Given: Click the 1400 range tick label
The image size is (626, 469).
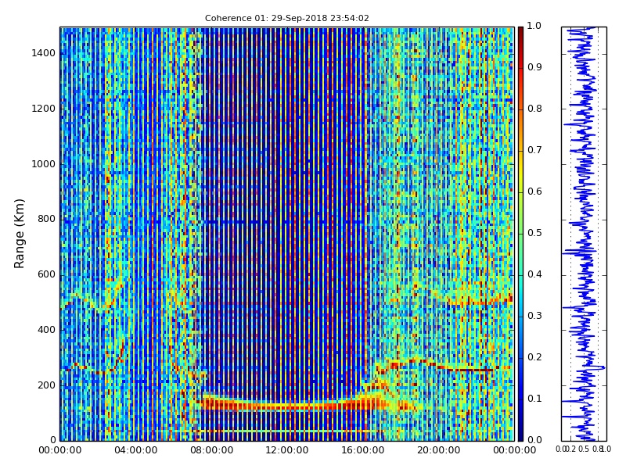Looking at the screenshot, I should [44, 53].
